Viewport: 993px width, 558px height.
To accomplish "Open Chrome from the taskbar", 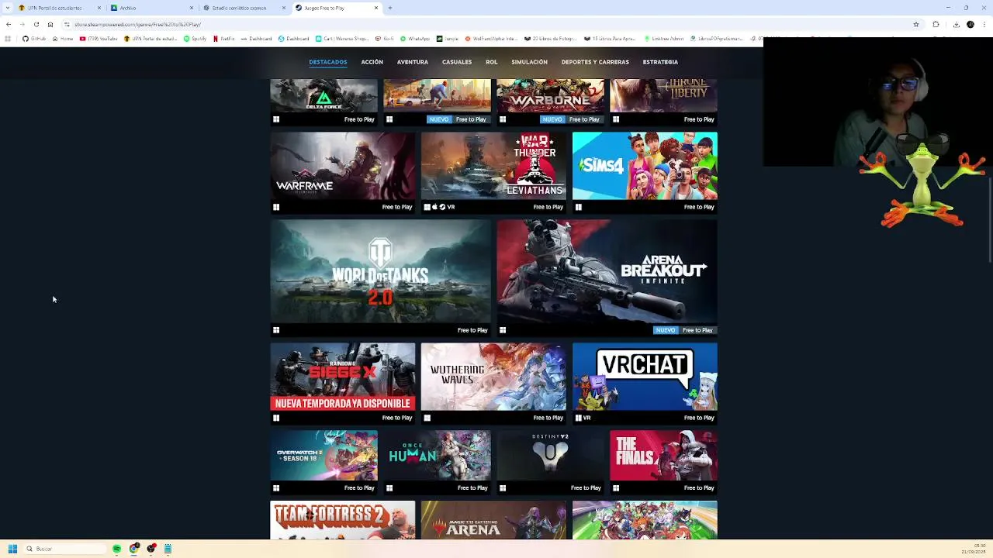I will 133,549.
